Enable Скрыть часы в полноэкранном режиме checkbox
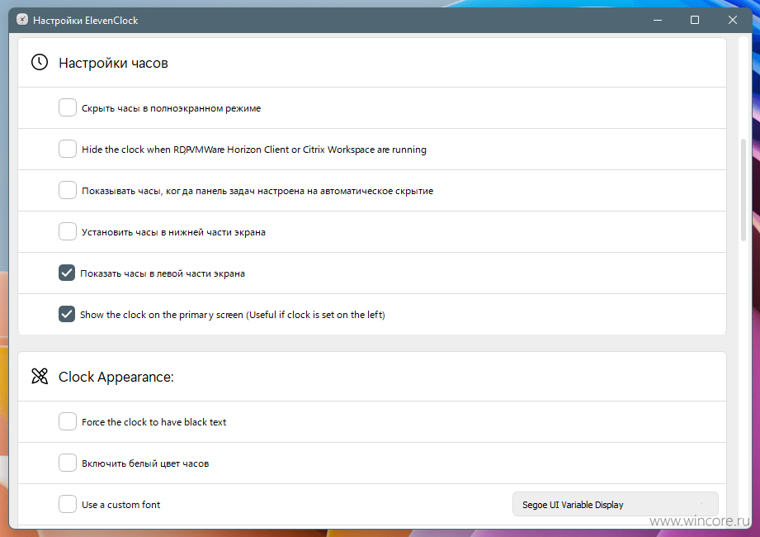Viewport: 760px width, 537px height. pyautogui.click(x=68, y=107)
